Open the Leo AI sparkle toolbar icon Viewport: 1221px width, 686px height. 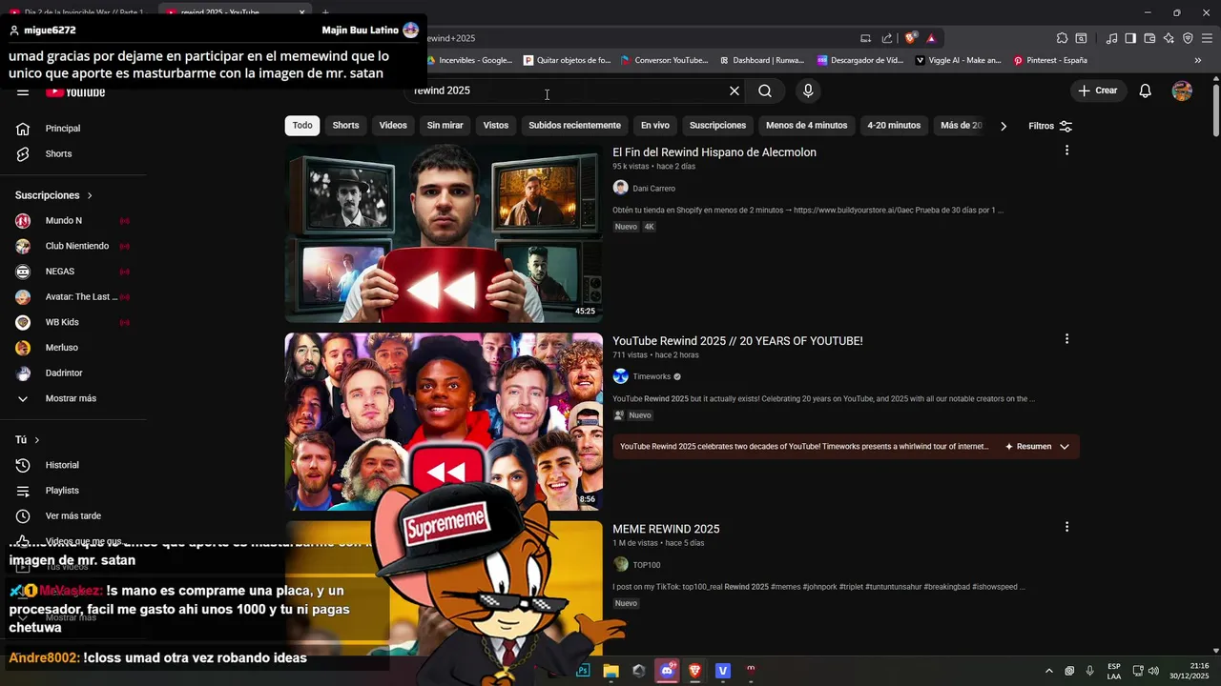[1169, 38]
